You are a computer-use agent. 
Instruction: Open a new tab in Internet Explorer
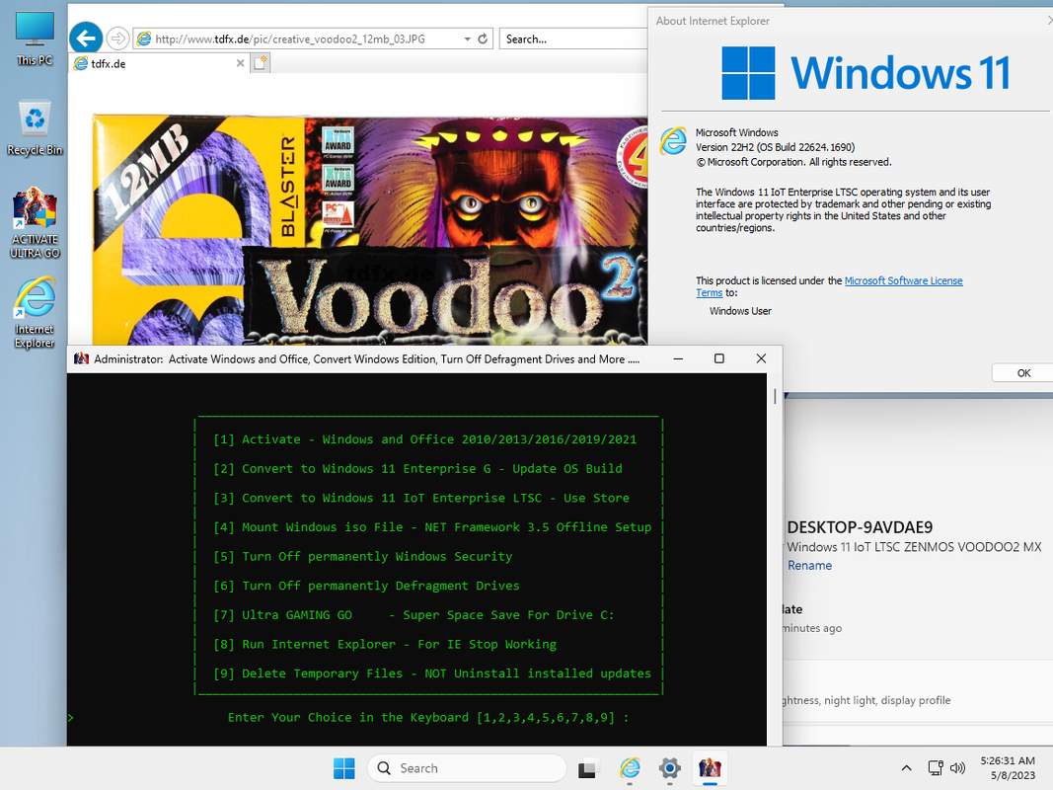point(260,63)
